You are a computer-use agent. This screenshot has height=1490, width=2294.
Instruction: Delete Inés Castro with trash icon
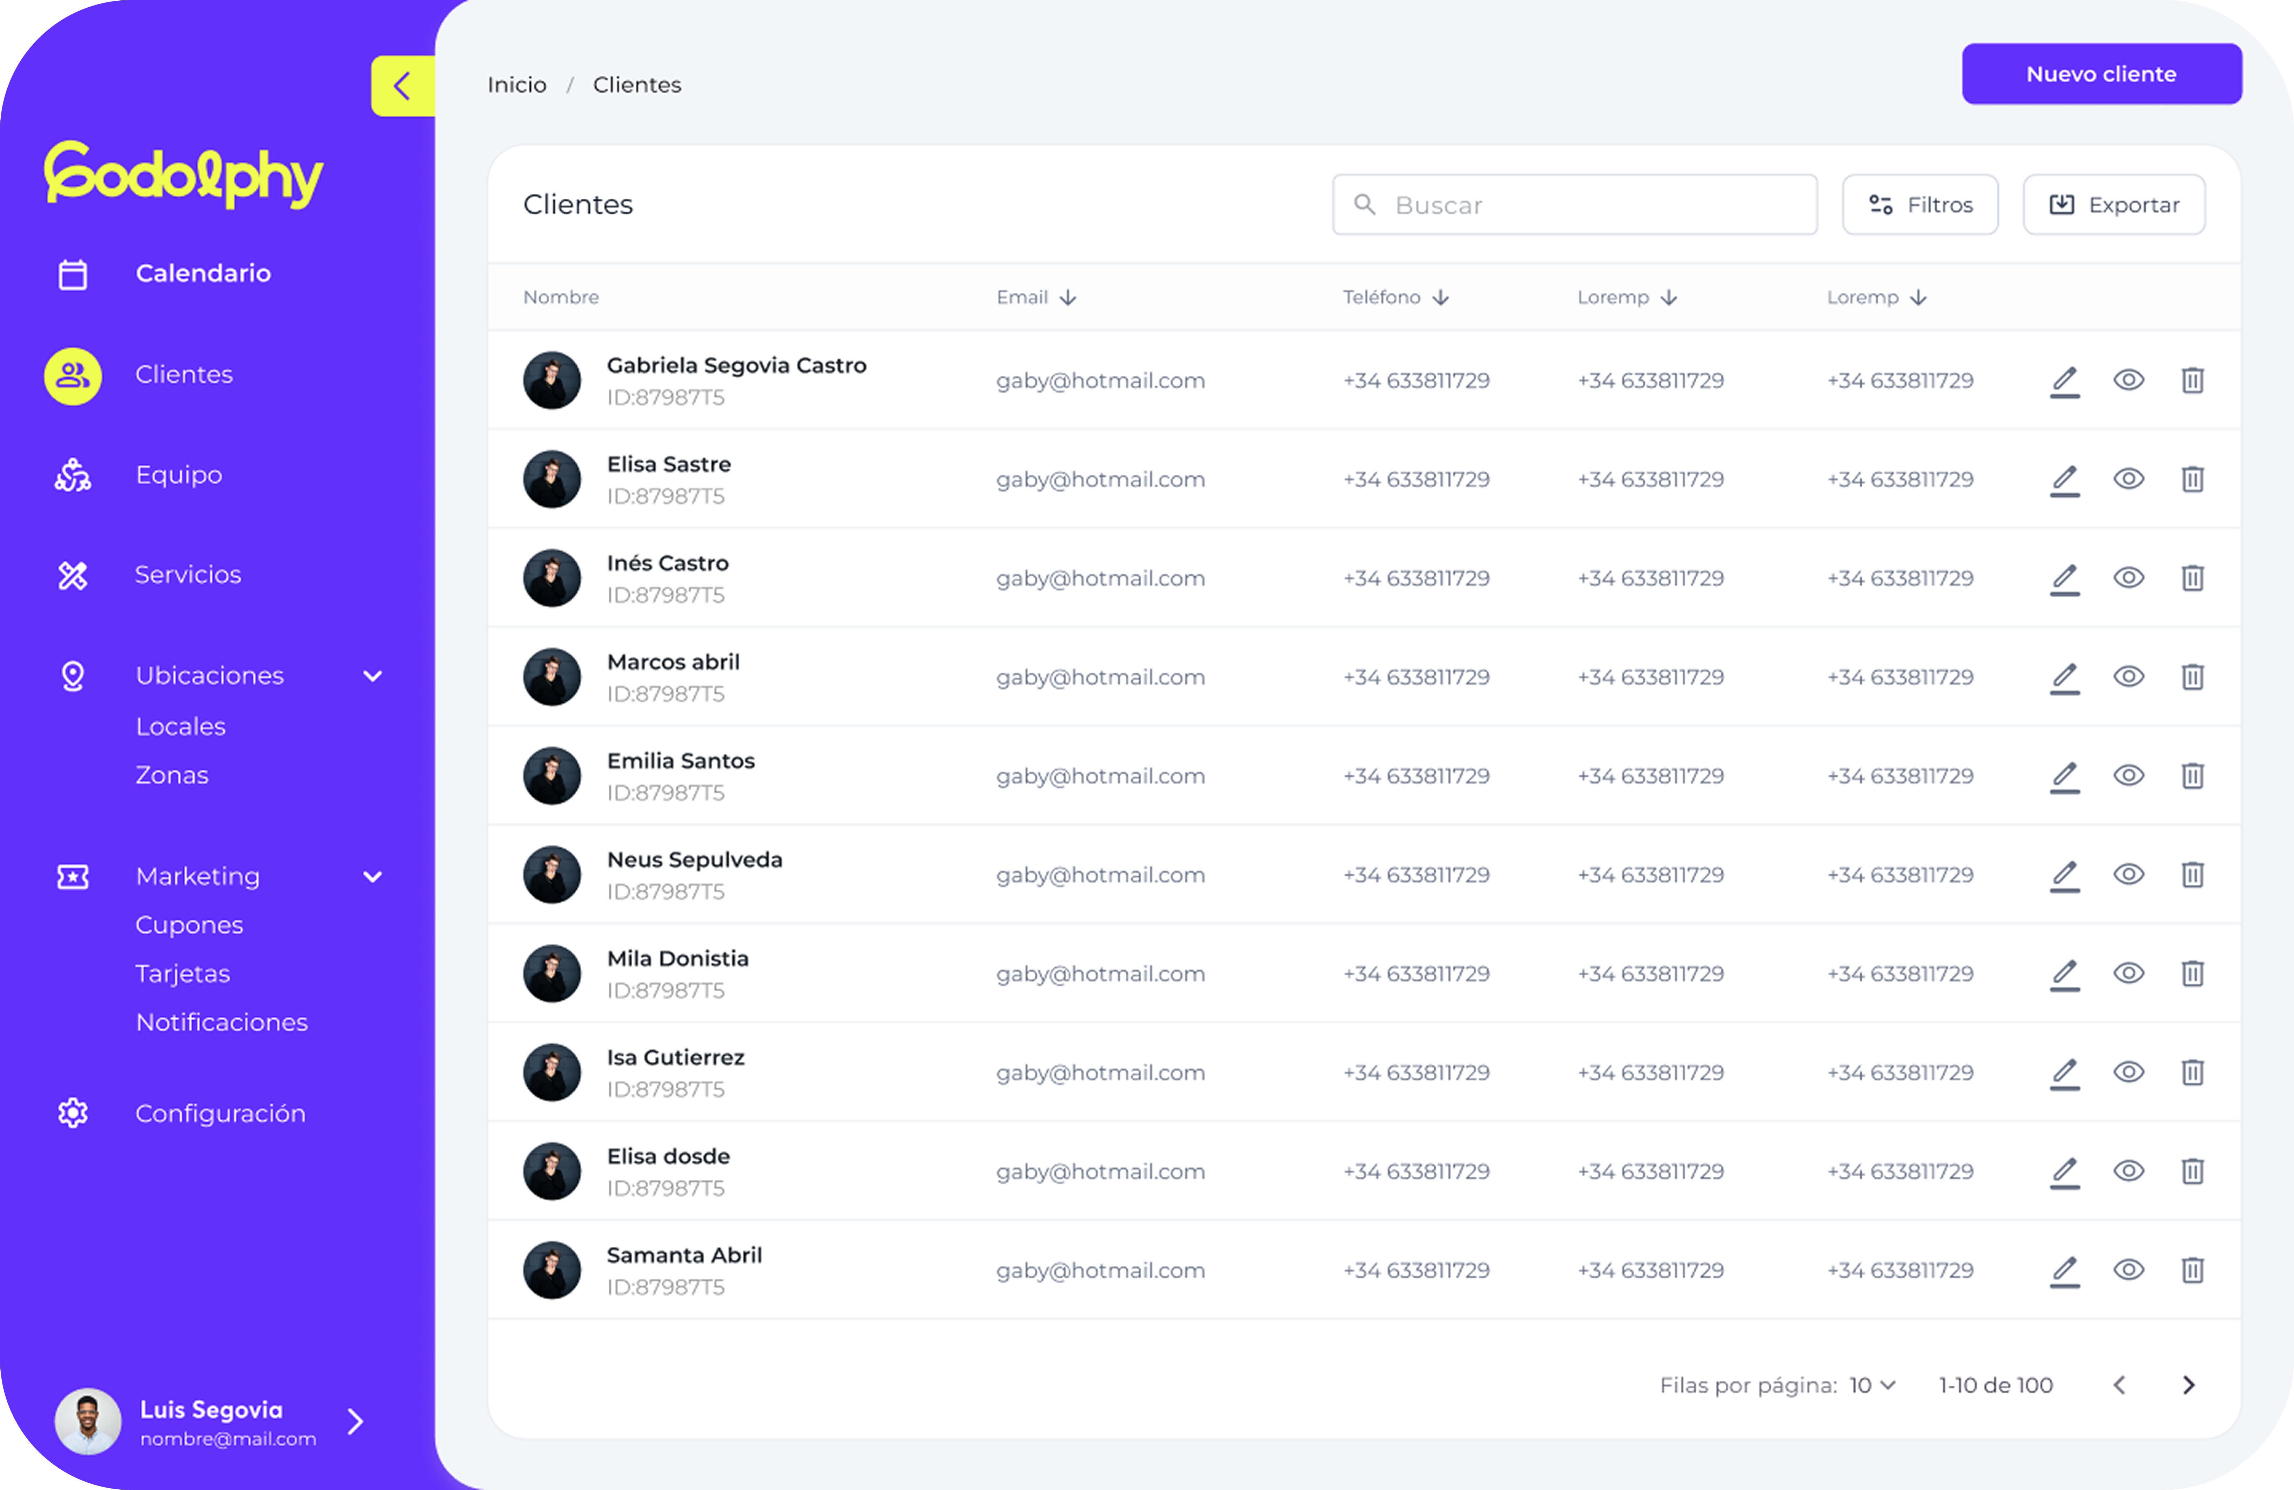(x=2193, y=578)
